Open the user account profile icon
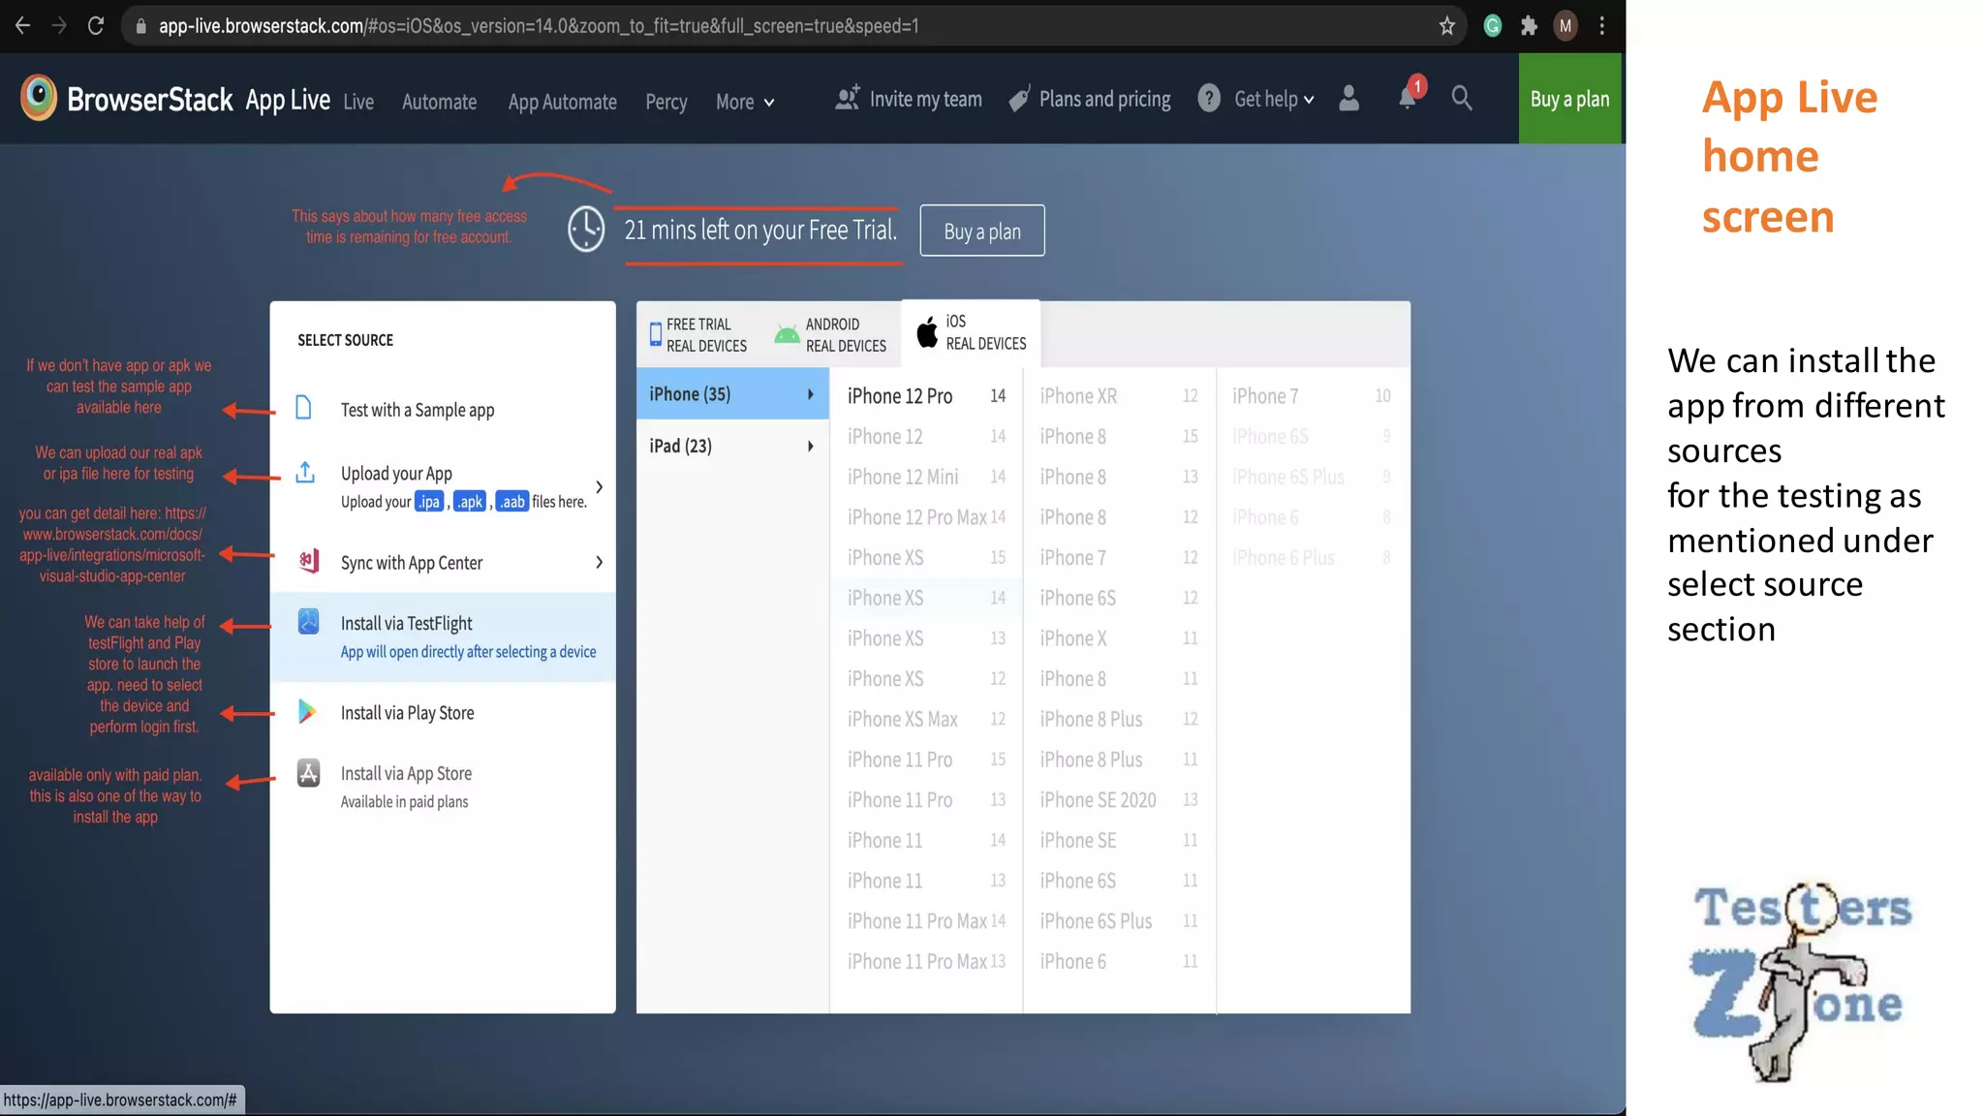The image size is (1984, 1116). click(x=1348, y=98)
